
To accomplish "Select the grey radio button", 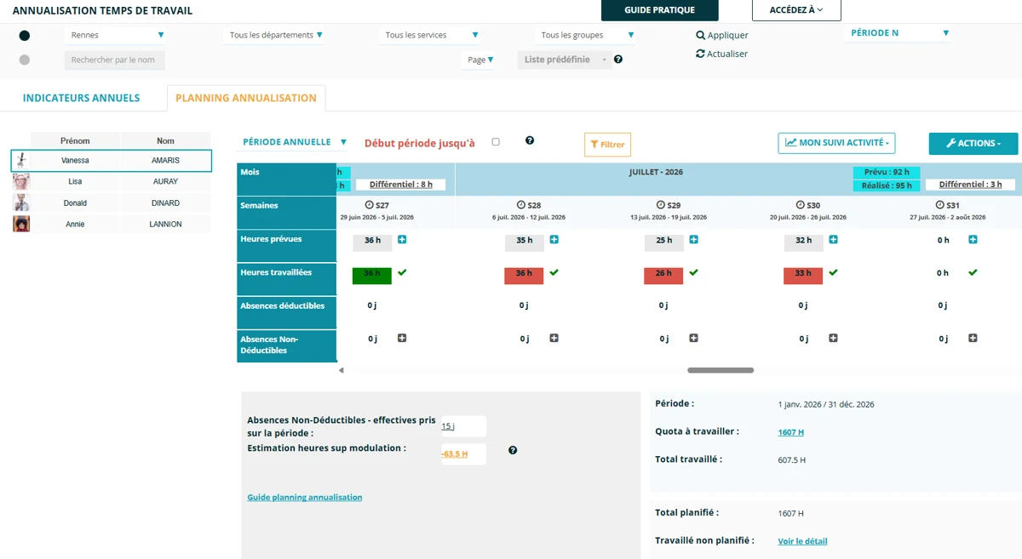I will point(25,60).
